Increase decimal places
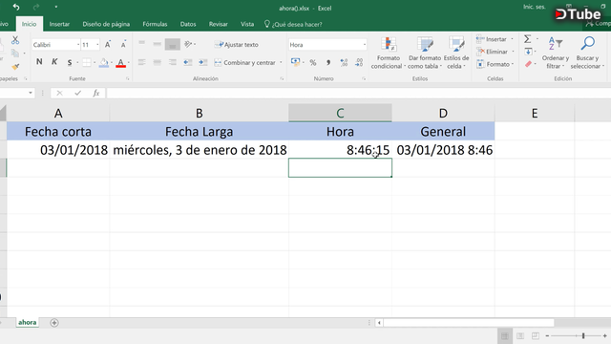 (x=344, y=62)
